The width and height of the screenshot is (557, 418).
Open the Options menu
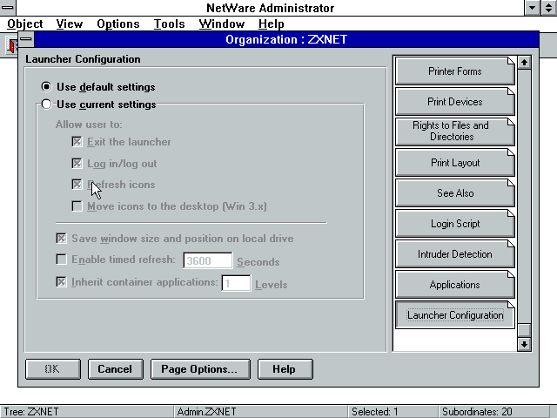point(118,24)
